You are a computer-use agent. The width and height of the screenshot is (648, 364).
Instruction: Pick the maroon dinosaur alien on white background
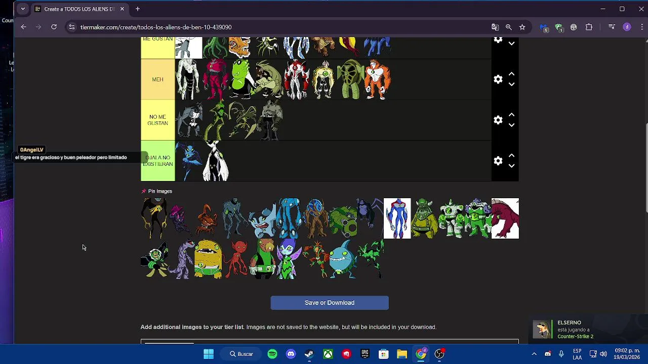tap(505, 218)
